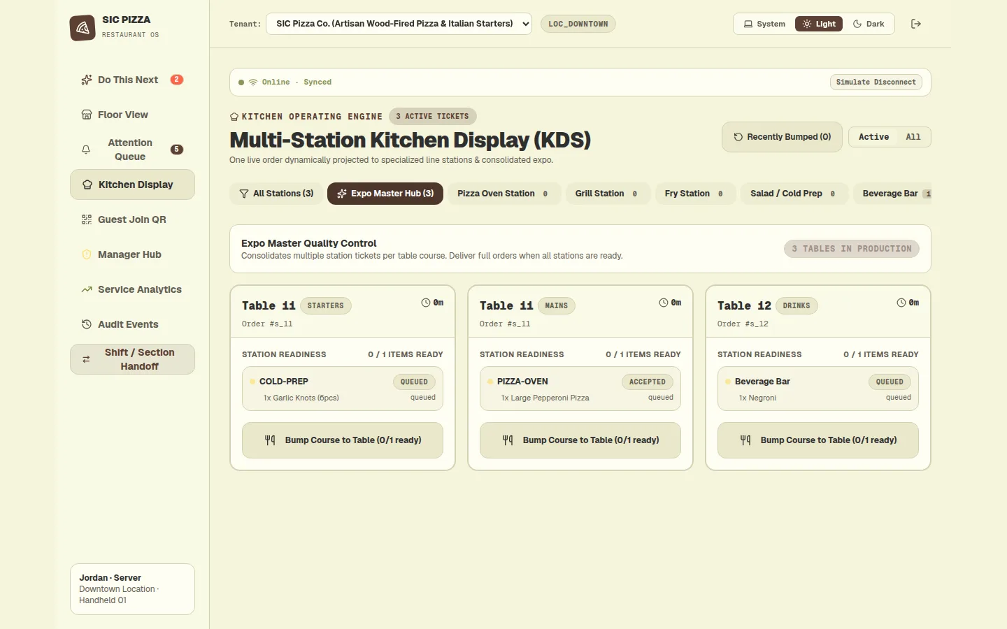
Task: Switch theme to System
Action: tap(764, 24)
